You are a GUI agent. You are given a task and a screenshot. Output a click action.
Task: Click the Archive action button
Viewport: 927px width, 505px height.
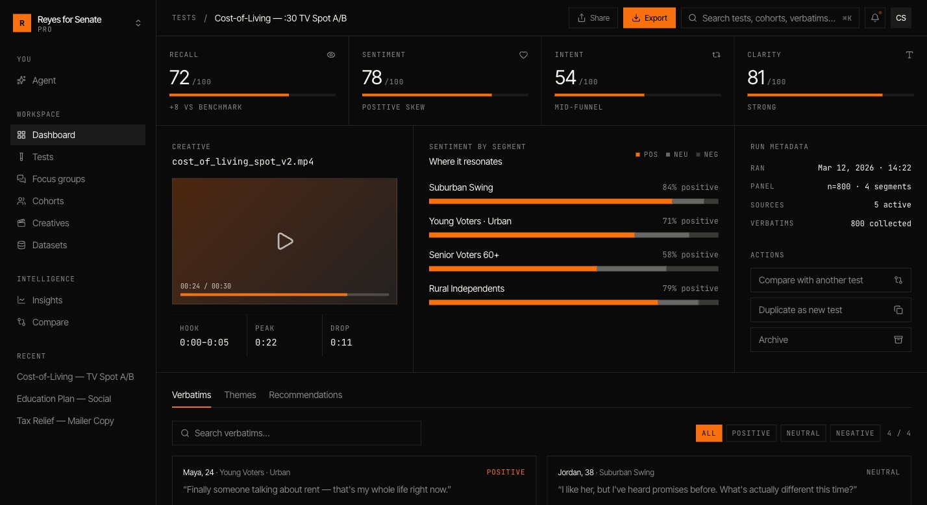point(831,340)
